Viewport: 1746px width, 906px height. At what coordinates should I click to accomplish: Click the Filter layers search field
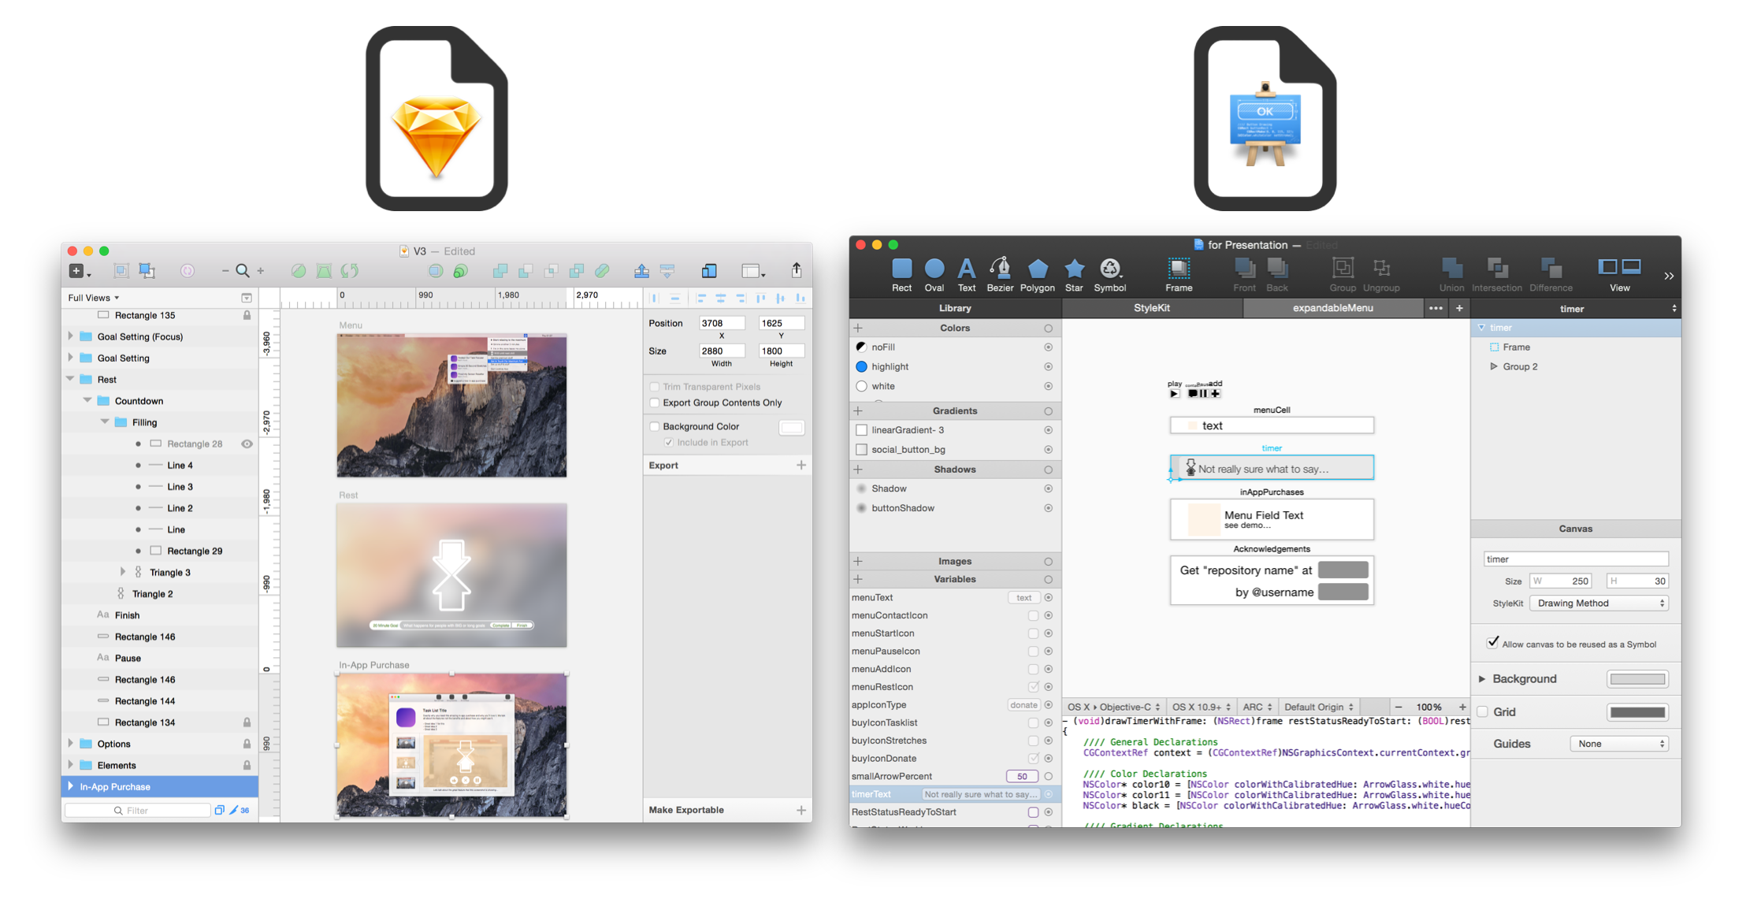click(138, 810)
